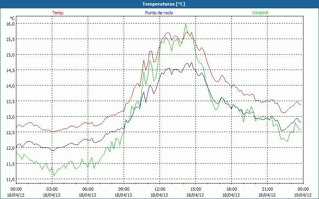Screen dimensions: 319x199
Task: Click the 15,5 y-axis value
Action: [10, 39]
